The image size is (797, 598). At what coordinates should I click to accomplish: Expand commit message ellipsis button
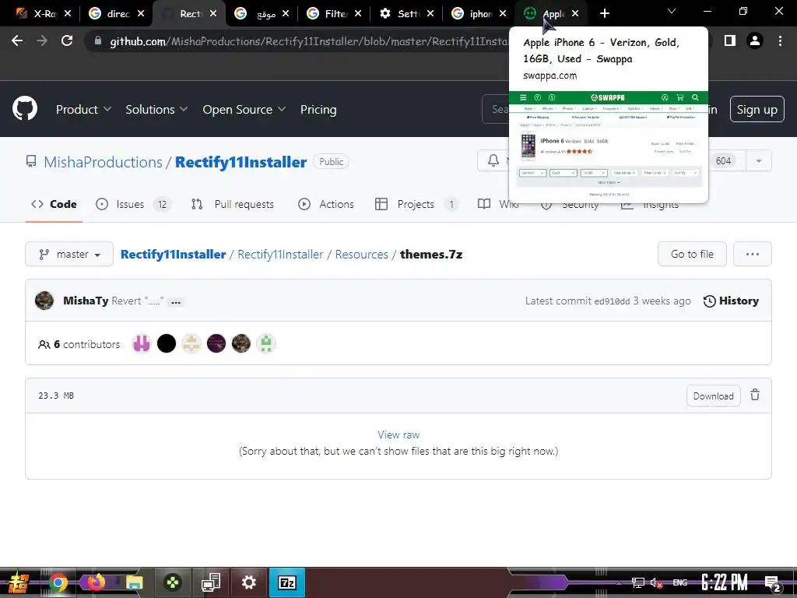tap(176, 302)
